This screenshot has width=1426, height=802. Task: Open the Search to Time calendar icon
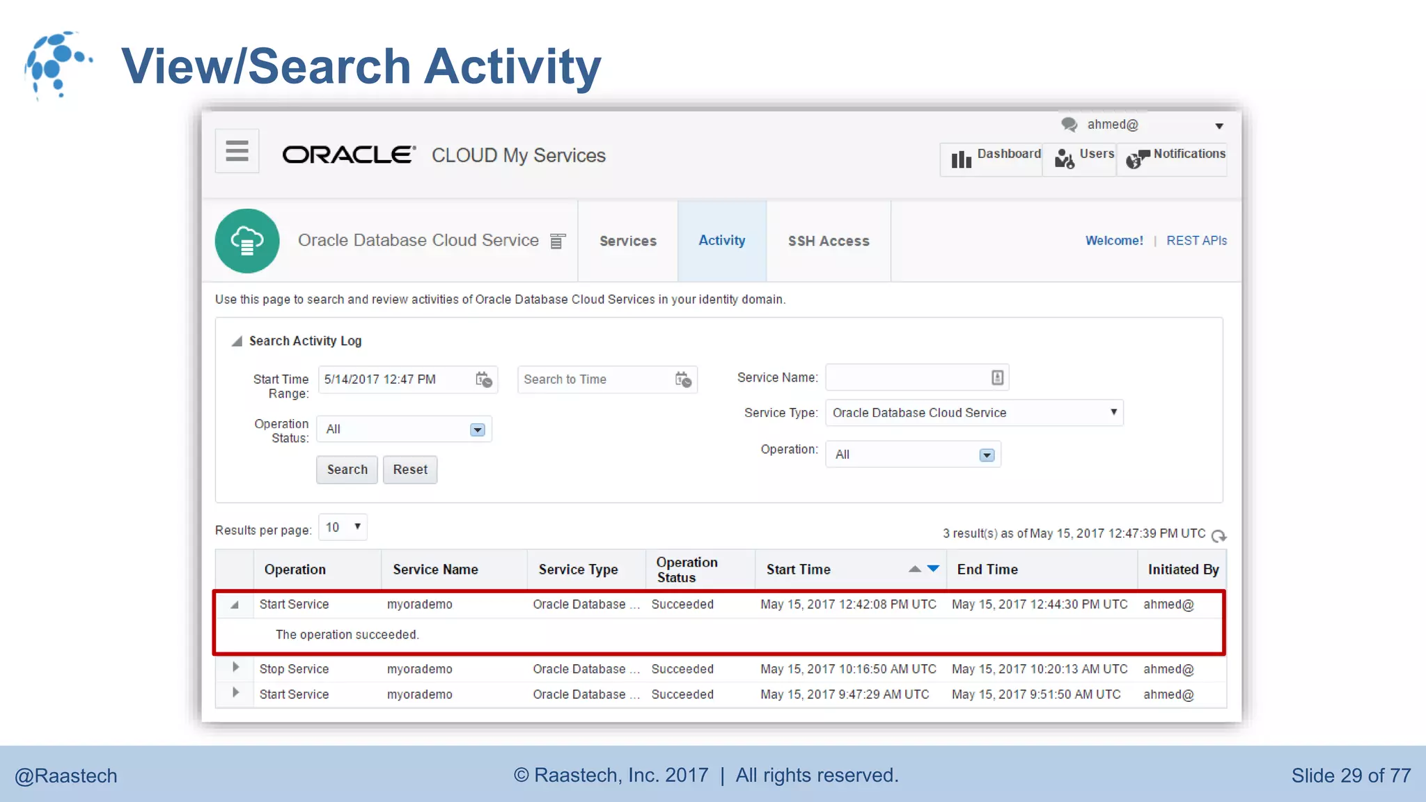click(683, 379)
